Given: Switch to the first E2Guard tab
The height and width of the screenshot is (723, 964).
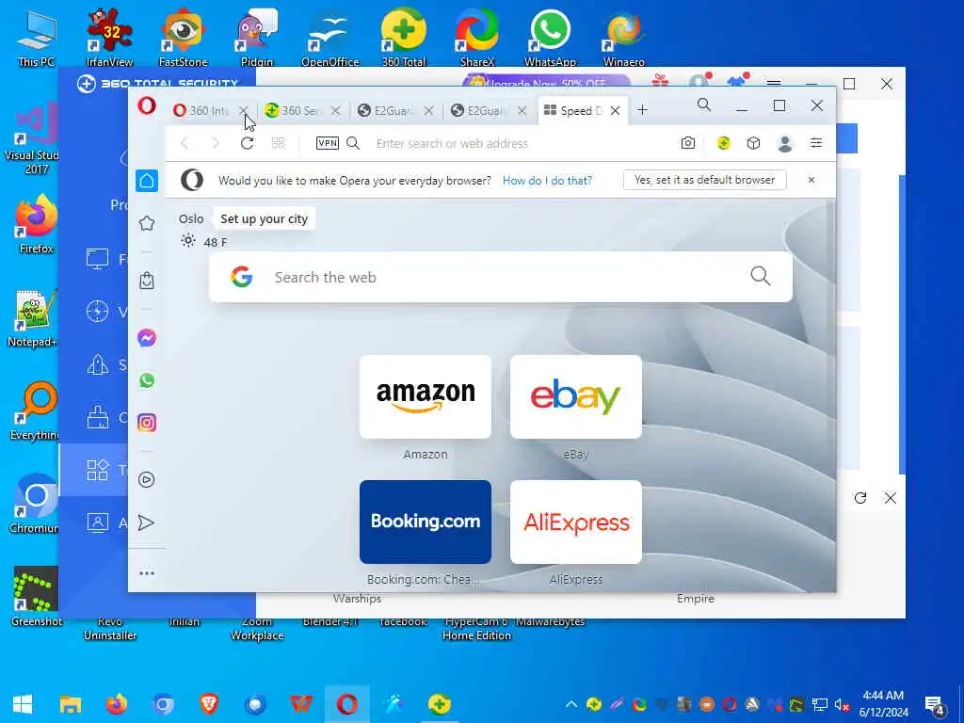Looking at the screenshot, I should tap(389, 111).
